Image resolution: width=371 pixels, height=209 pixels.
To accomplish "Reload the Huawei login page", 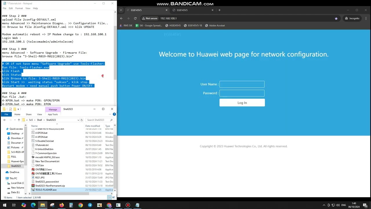I will (x=135, y=18).
